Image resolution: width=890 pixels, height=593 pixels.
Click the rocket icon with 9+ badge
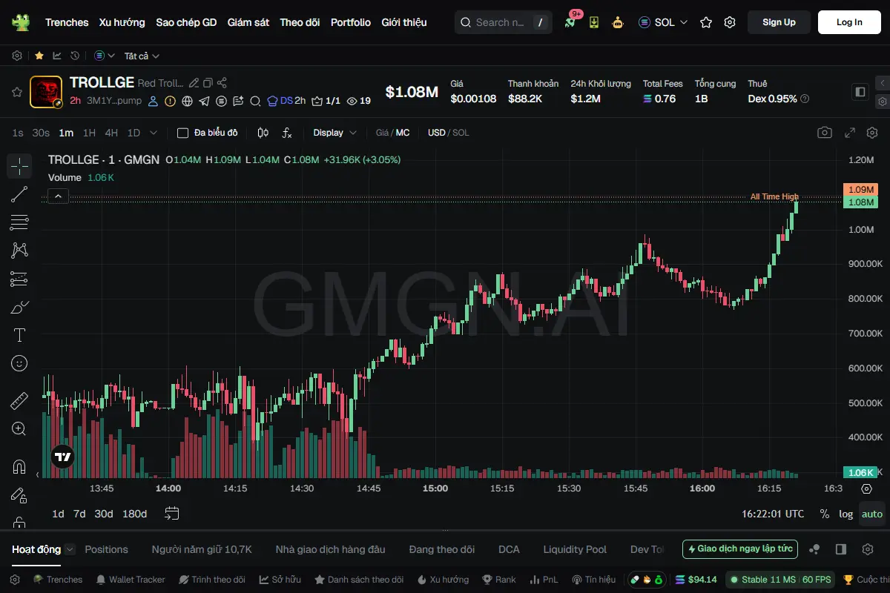pos(570,22)
